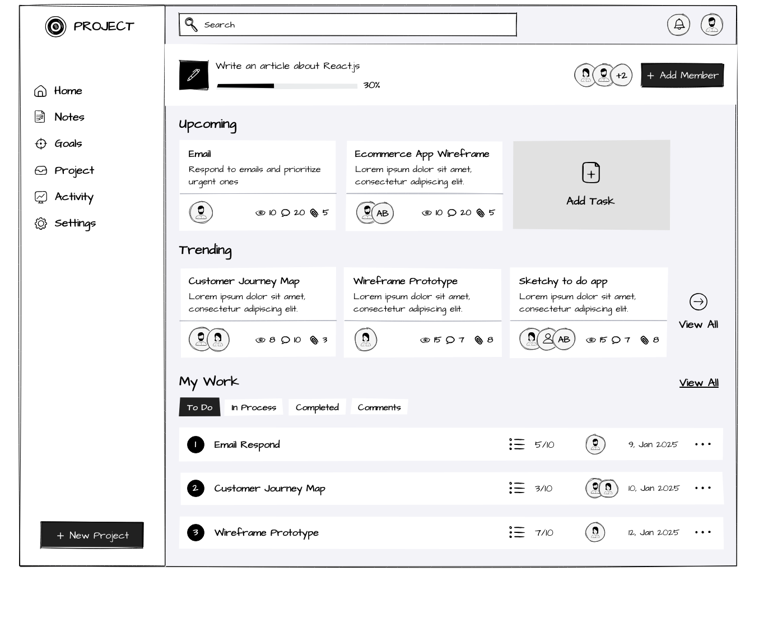Click the pencil edit icon beside article title
773x622 pixels.
click(193, 75)
